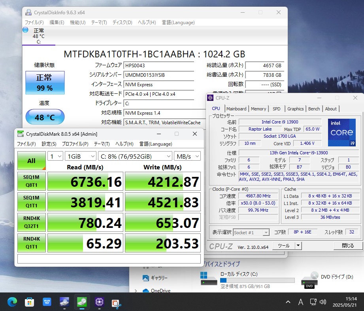This screenshot has height=311, width=364.
Task: Expand the CPU-Z tools dropdown arrow
Action: [x=298, y=246]
